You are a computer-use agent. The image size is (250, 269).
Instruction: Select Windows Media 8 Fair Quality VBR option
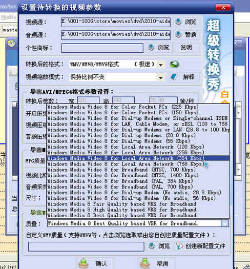pos(138,204)
